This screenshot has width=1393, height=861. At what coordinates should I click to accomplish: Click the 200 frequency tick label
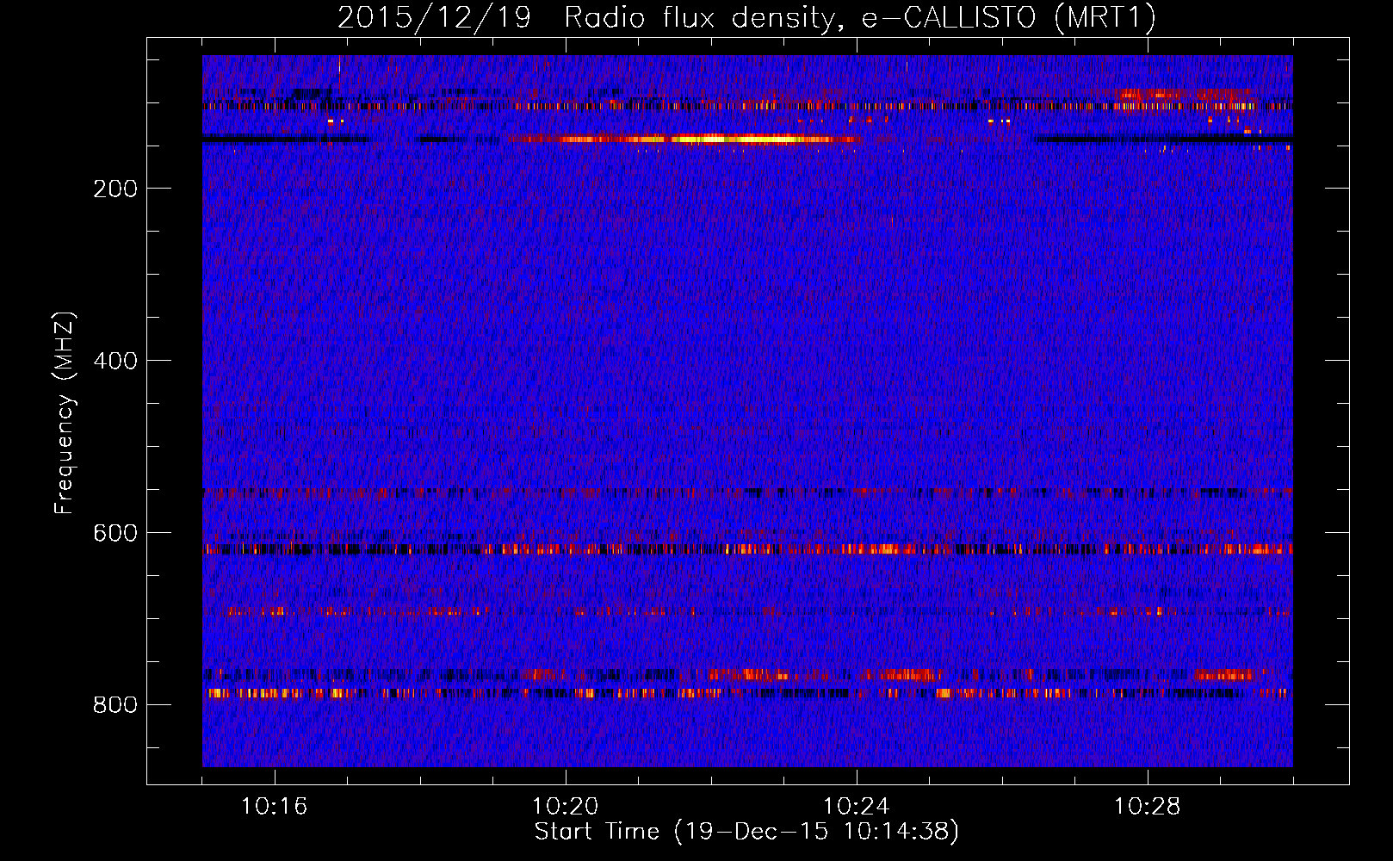115,189
